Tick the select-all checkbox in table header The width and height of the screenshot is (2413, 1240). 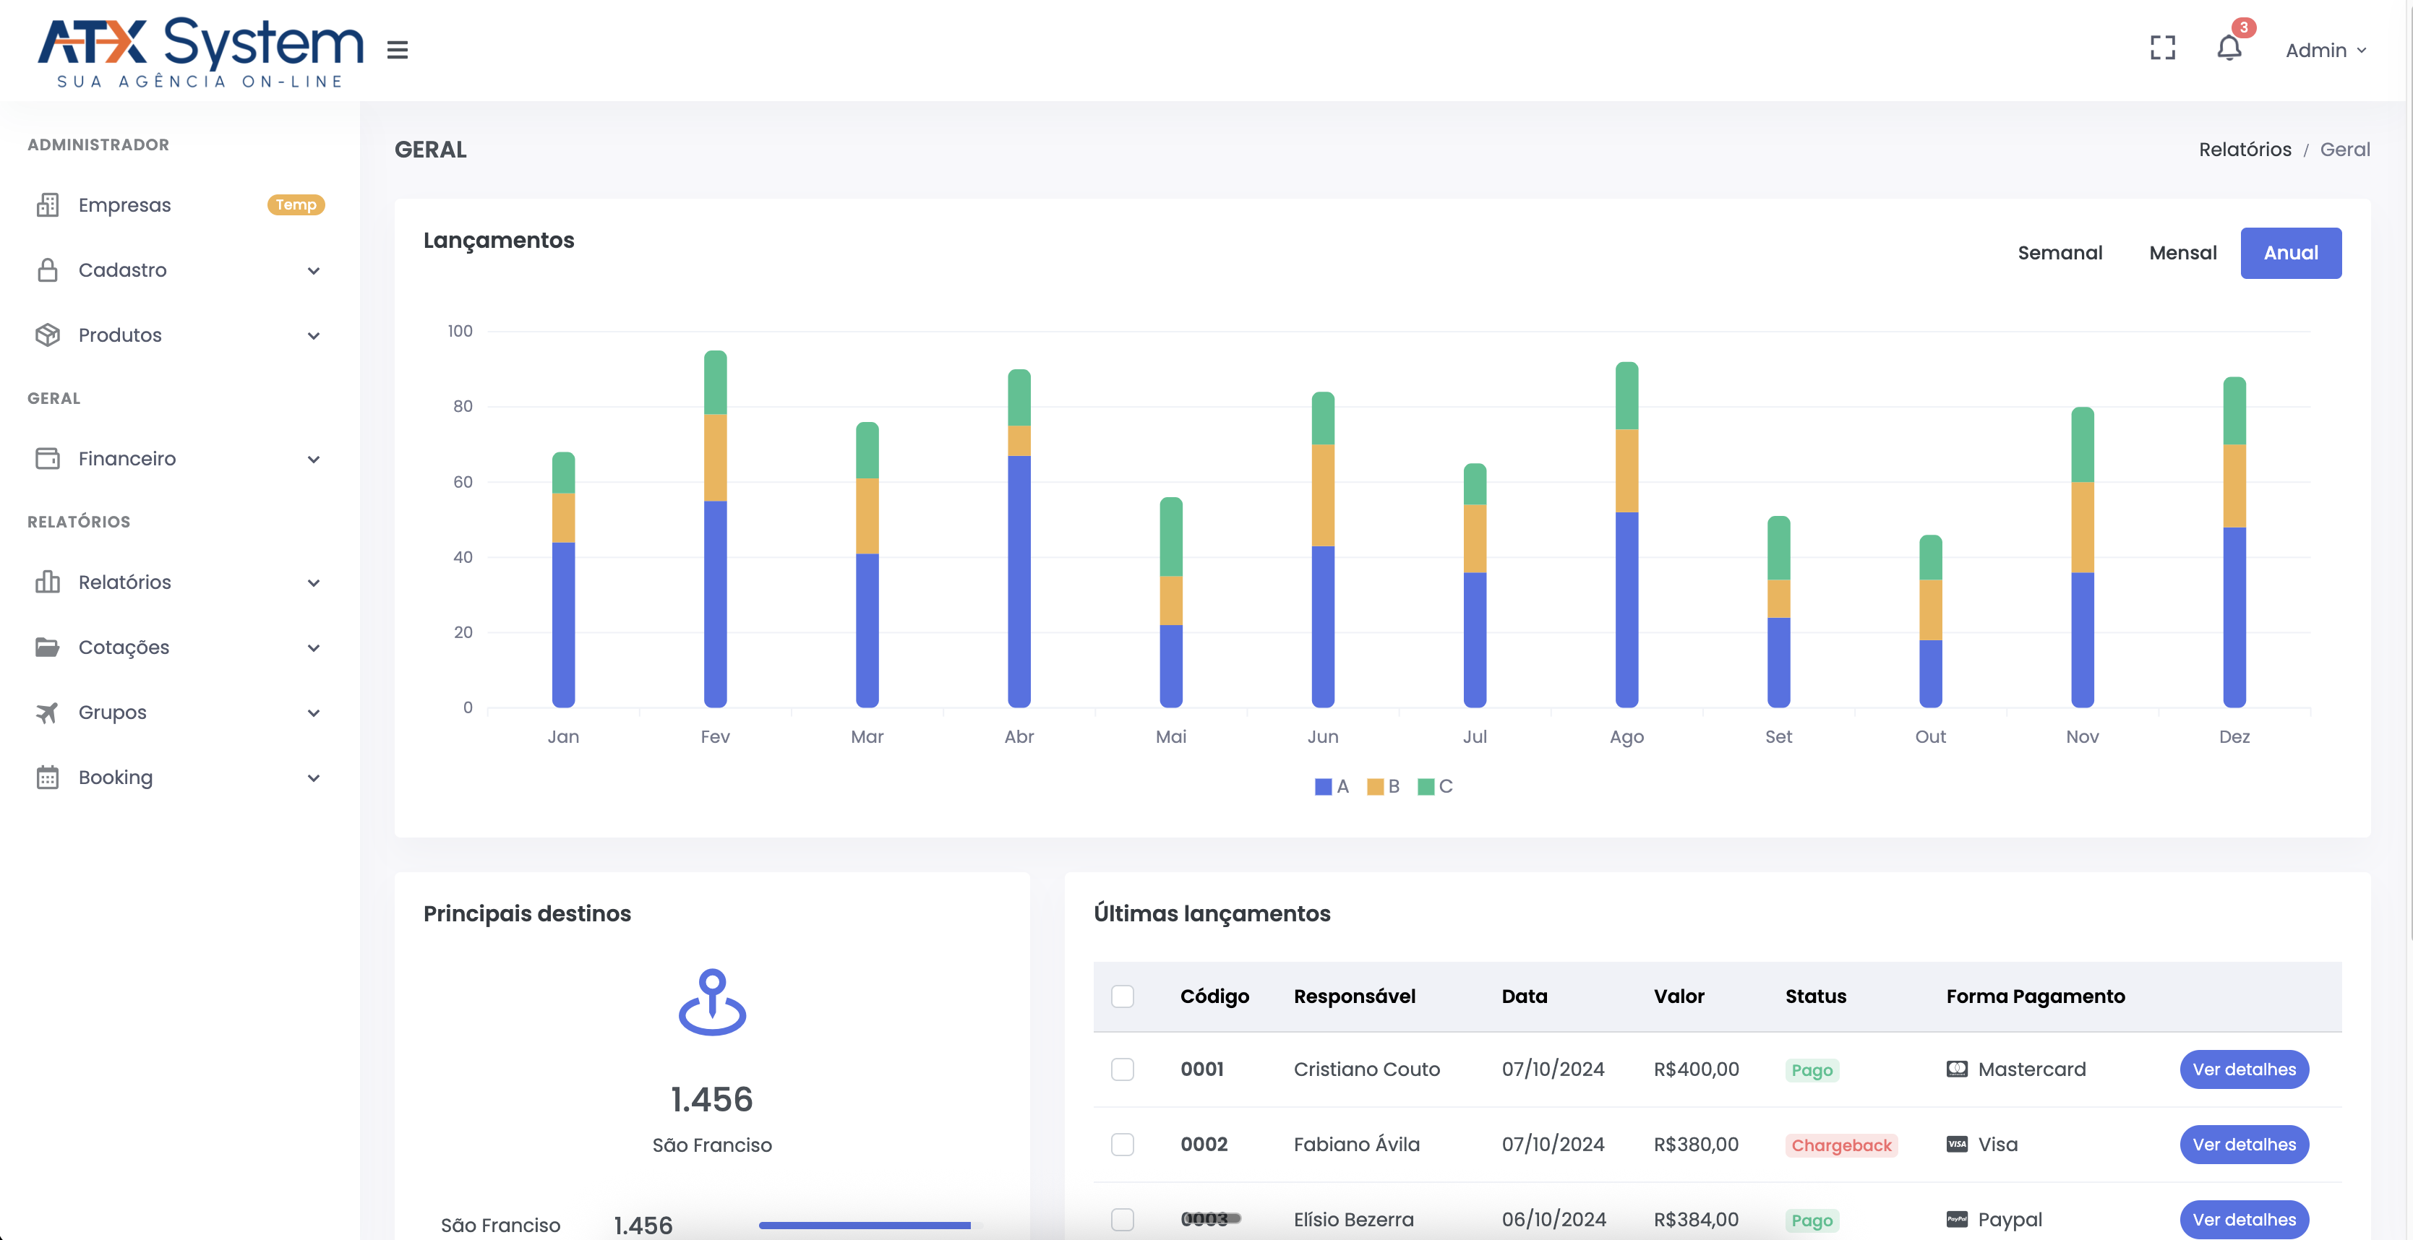tap(1123, 996)
